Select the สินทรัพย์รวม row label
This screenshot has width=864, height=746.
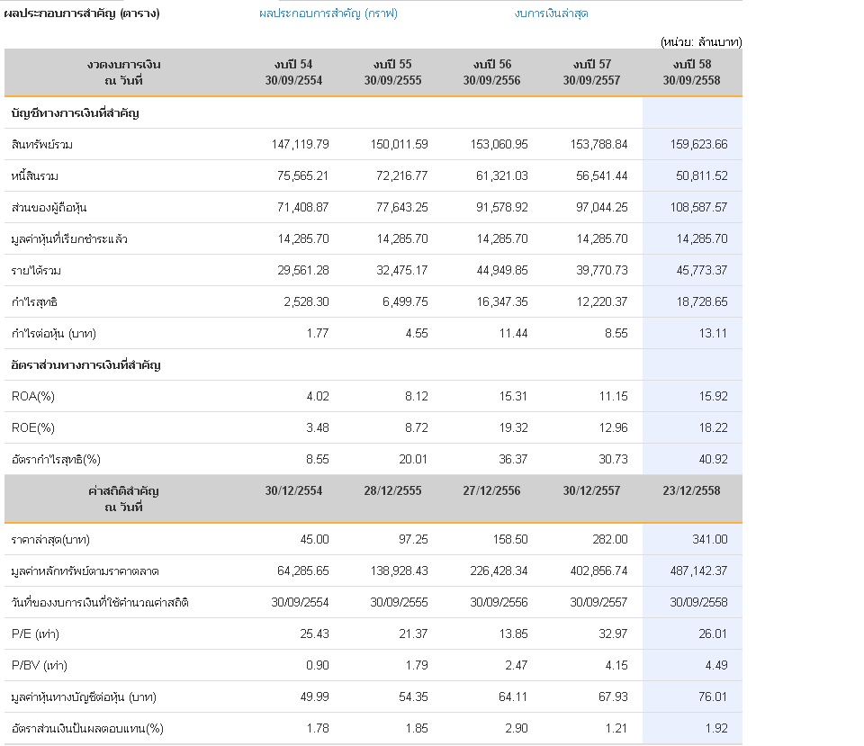coord(42,144)
